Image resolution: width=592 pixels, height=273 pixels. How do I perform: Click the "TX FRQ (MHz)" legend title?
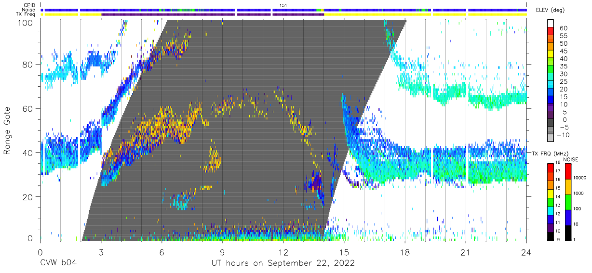(x=550, y=153)
